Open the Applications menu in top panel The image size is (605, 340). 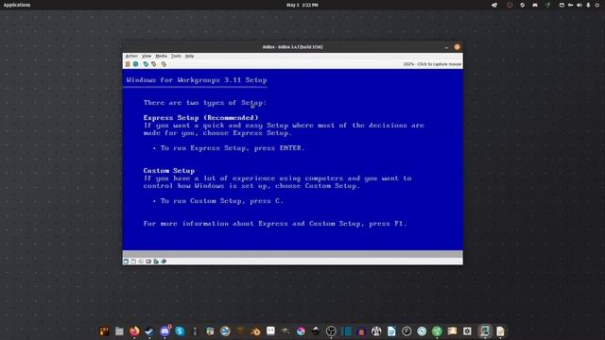pyautogui.click(x=17, y=5)
